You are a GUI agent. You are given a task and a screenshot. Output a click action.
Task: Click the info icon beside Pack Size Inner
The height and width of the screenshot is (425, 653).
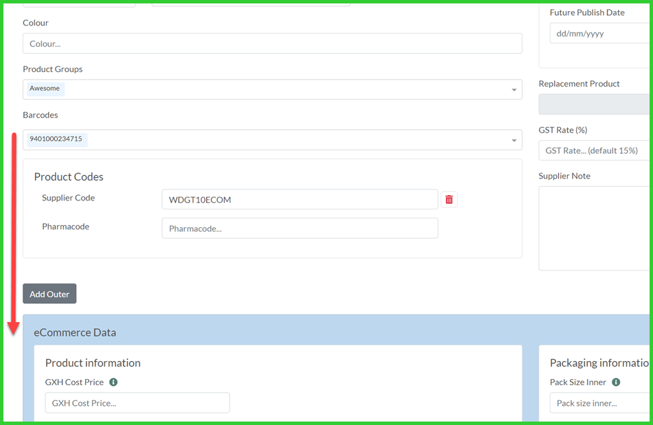616,382
